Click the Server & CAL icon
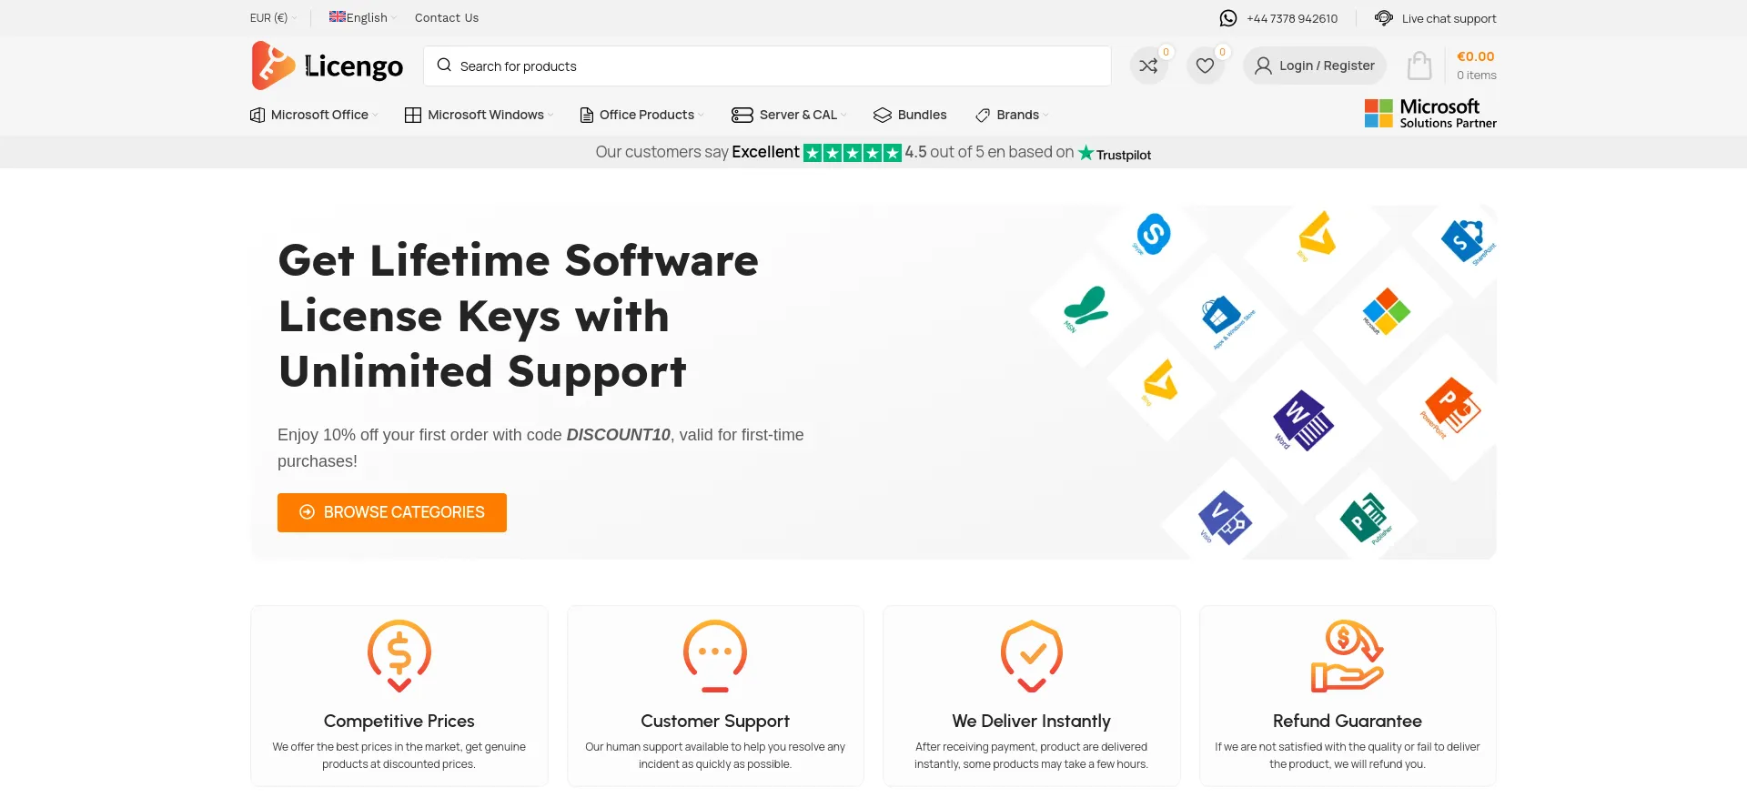 tap(742, 115)
